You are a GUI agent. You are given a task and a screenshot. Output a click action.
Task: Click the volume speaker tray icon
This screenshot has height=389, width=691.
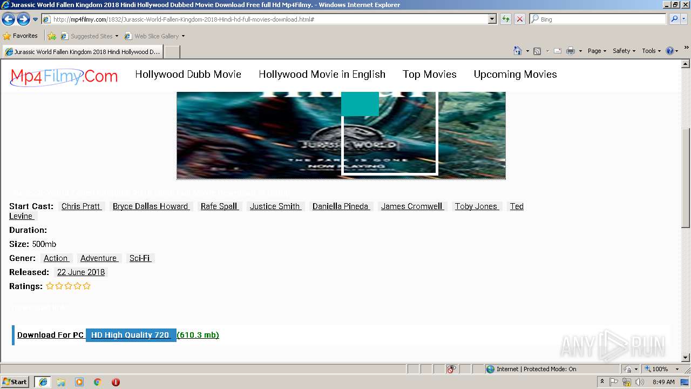pos(640,382)
